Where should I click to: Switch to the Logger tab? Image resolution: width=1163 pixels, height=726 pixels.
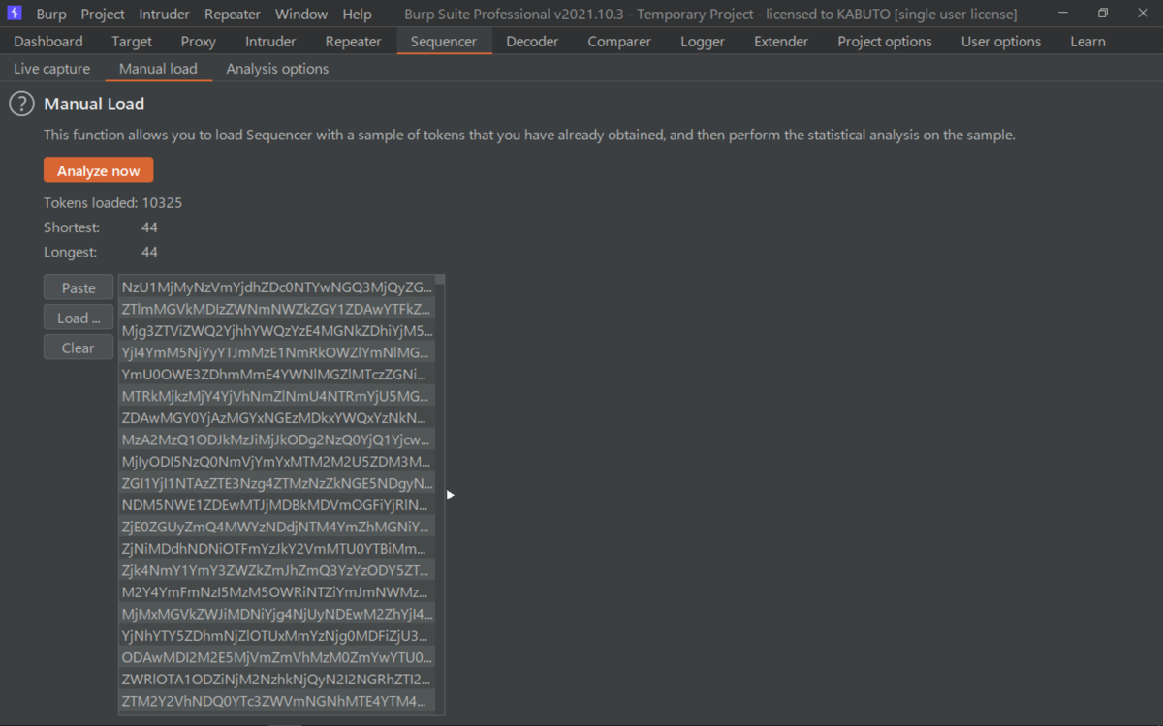coord(703,42)
